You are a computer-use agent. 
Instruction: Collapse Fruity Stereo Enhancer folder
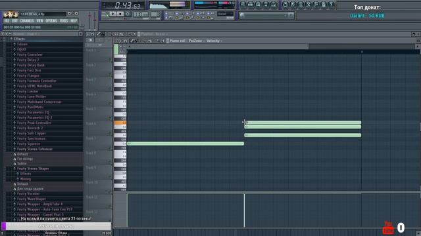(34, 149)
